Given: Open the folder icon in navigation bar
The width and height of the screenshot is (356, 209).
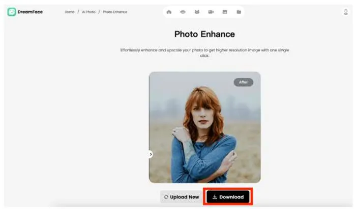Looking at the screenshot, I should click(x=238, y=12).
